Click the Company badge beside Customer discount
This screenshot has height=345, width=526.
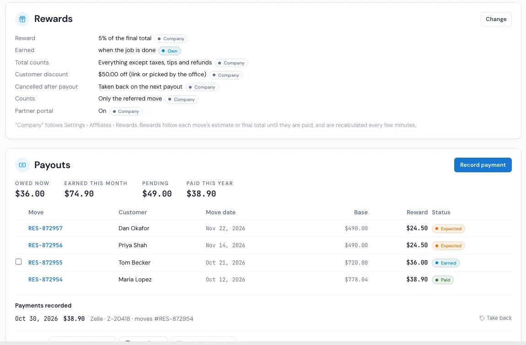(x=225, y=75)
